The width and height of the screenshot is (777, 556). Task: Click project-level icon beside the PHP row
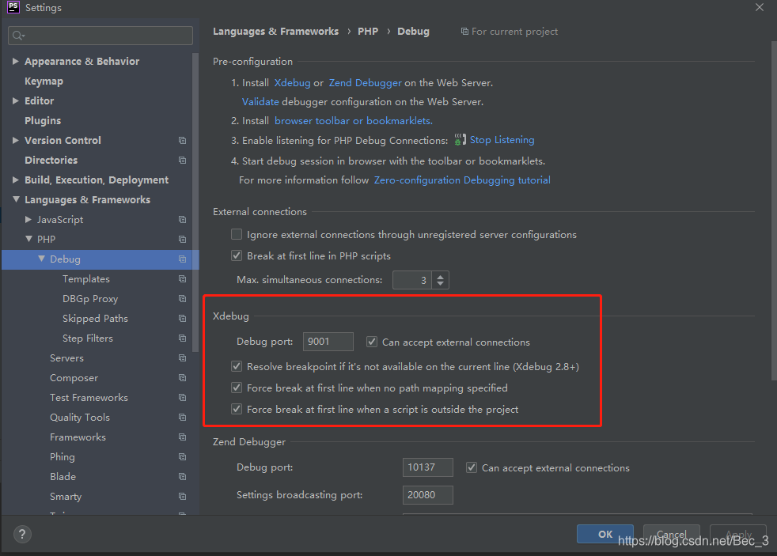182,240
